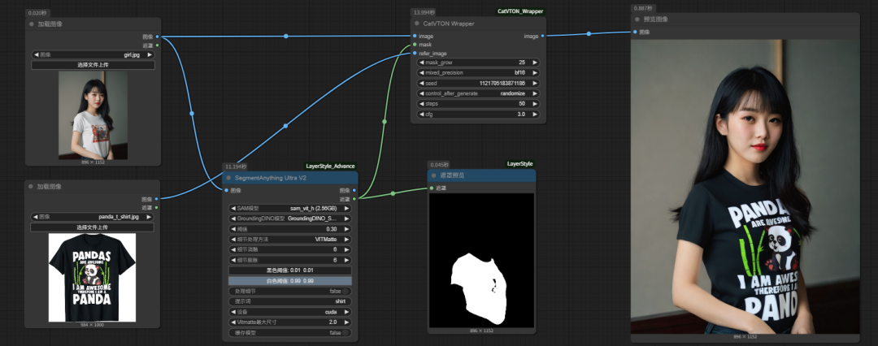Decrease 细节膨胀 value with left arrow
The width and height of the screenshot is (878, 346).
(x=233, y=260)
